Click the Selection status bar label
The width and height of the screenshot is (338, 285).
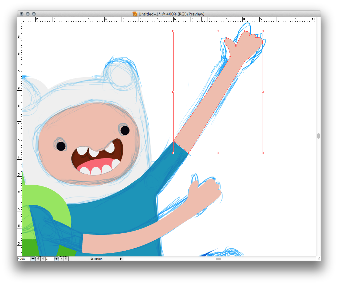96,259
